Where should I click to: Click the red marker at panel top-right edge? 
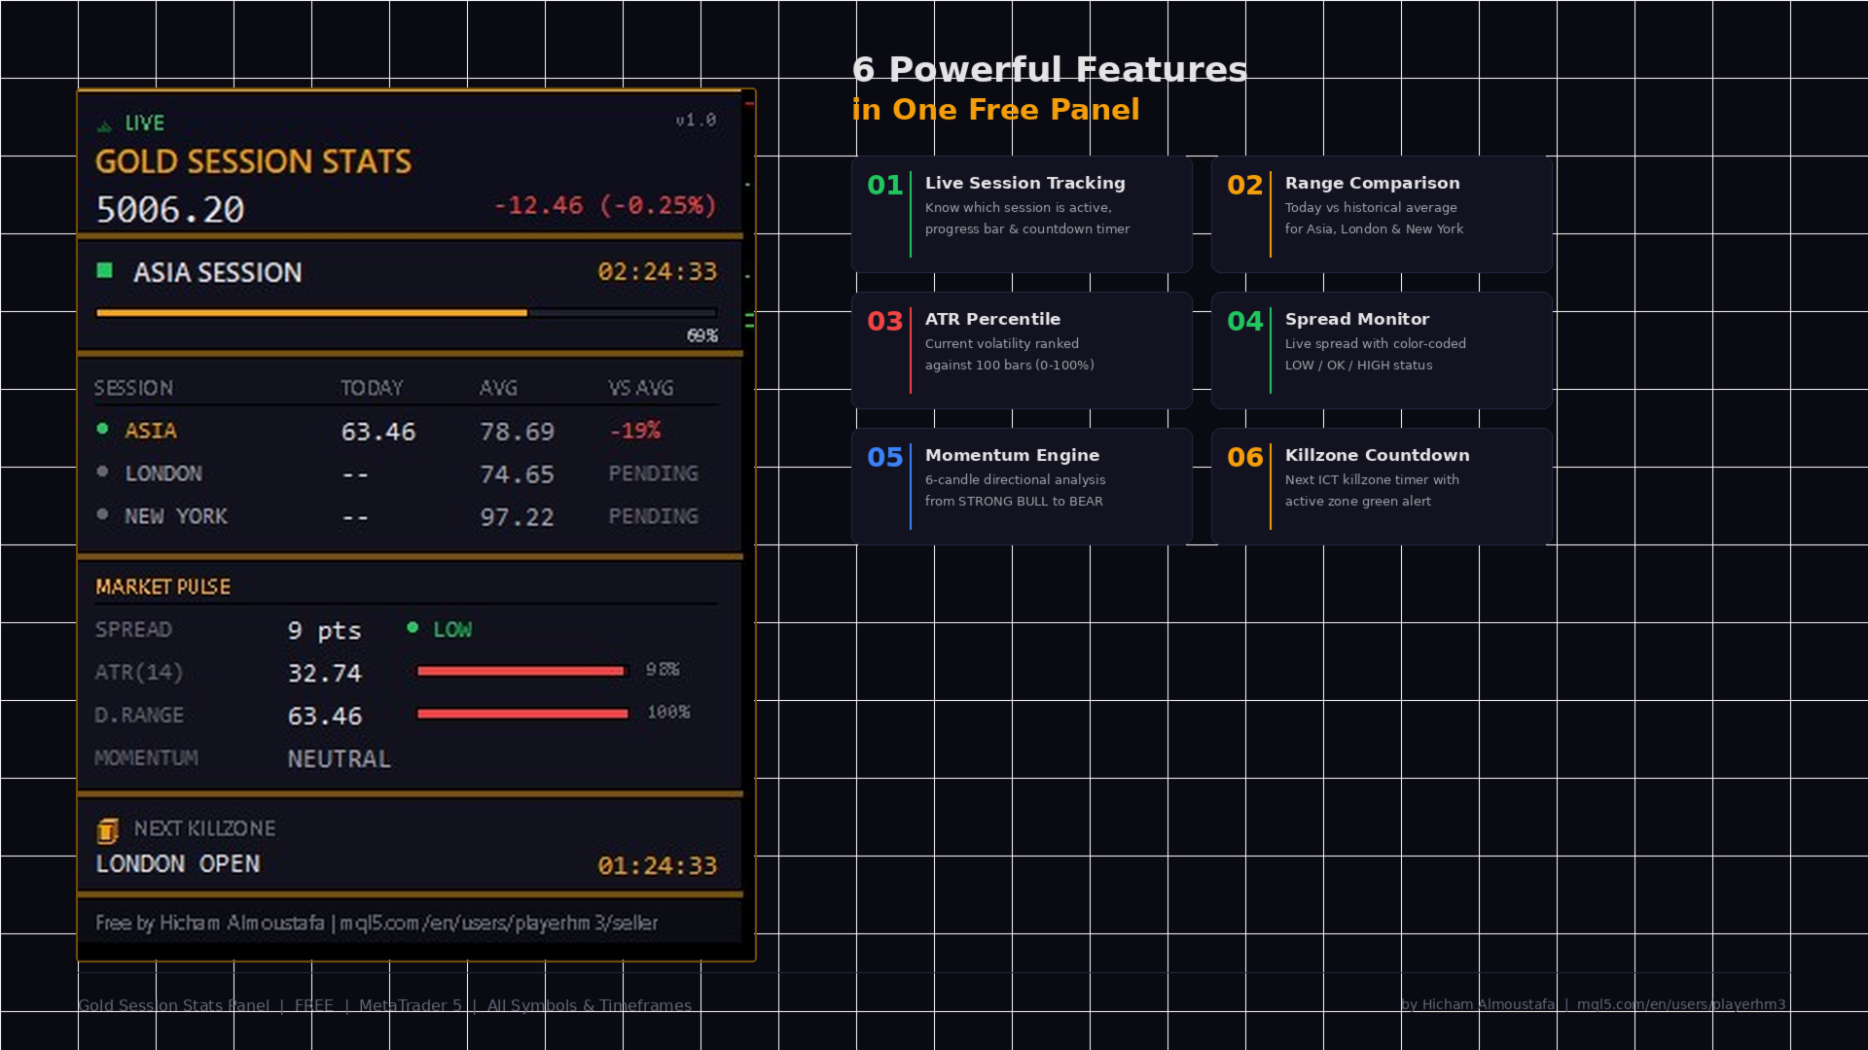(x=749, y=102)
